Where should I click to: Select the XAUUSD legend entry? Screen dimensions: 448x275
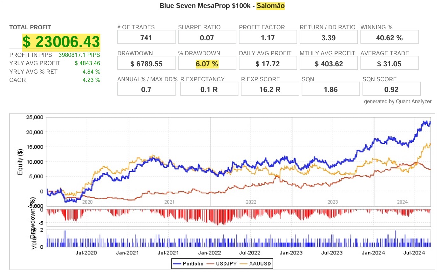click(255, 264)
